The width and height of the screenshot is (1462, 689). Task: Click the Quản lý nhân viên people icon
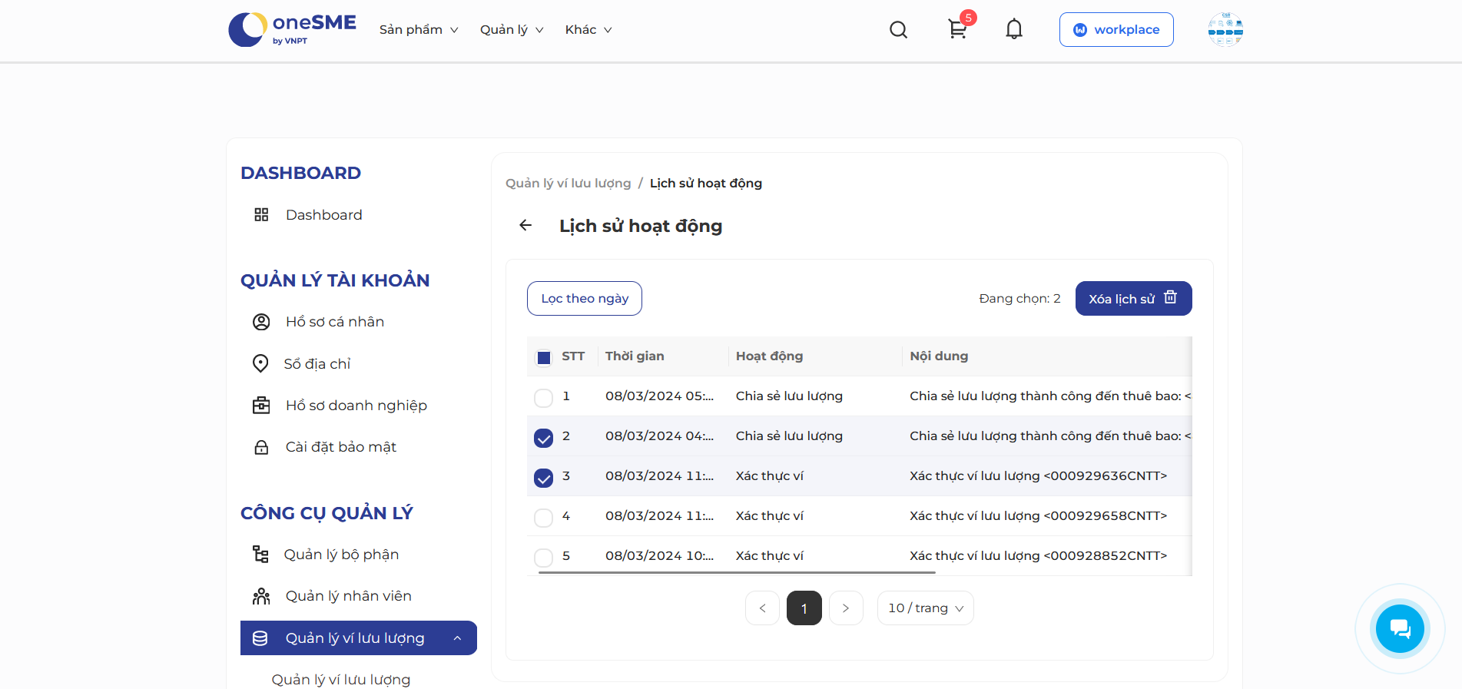pos(261,596)
